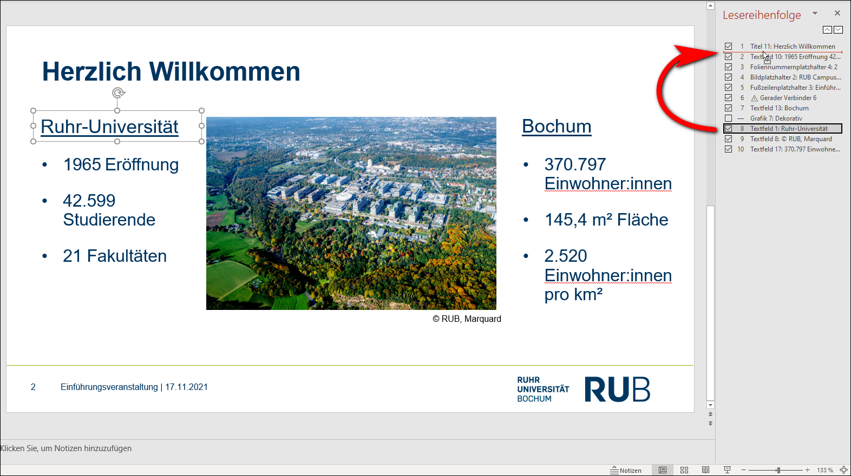This screenshot has height=476, width=851.
Task: Click '370.797 Einwohner:innen' bullet text
Action: pos(608,174)
